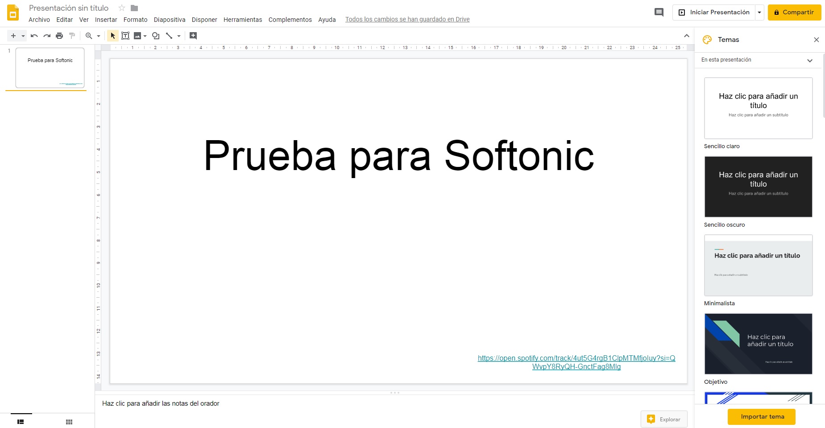Click the add comment icon in toolbar
This screenshot has width=825, height=428.
click(x=193, y=36)
